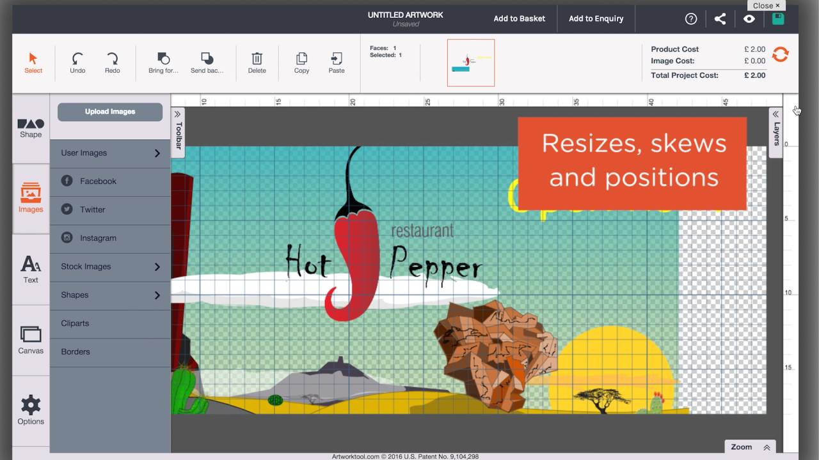Open the Cliparts list
Image resolution: width=819 pixels, height=460 pixels.
(x=110, y=323)
